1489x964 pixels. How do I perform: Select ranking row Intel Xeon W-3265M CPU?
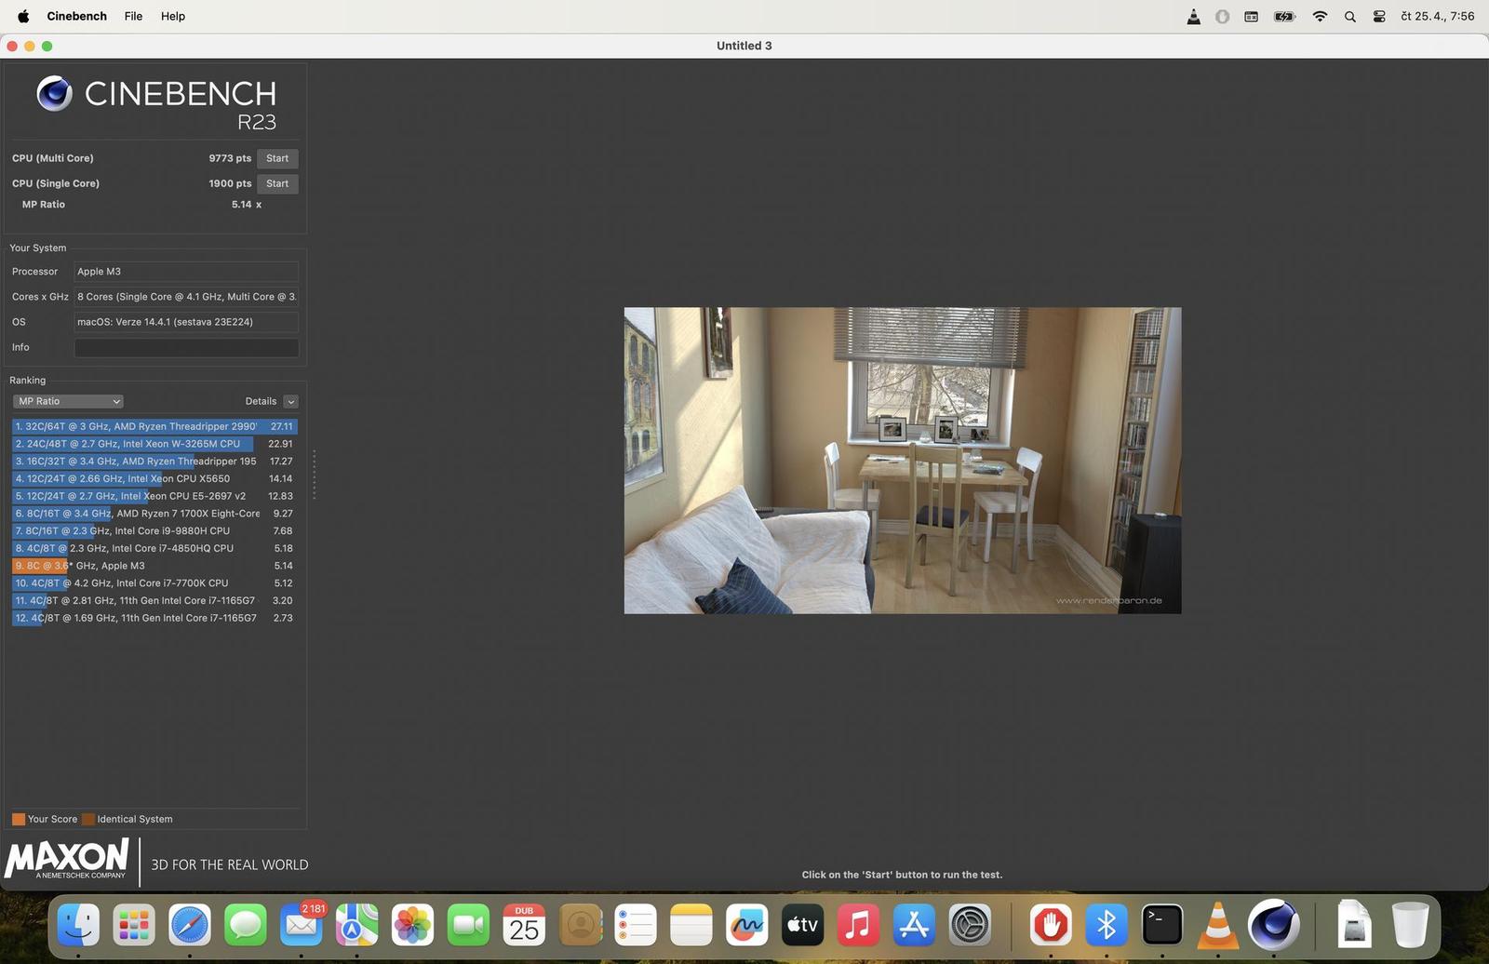pyautogui.click(x=154, y=444)
